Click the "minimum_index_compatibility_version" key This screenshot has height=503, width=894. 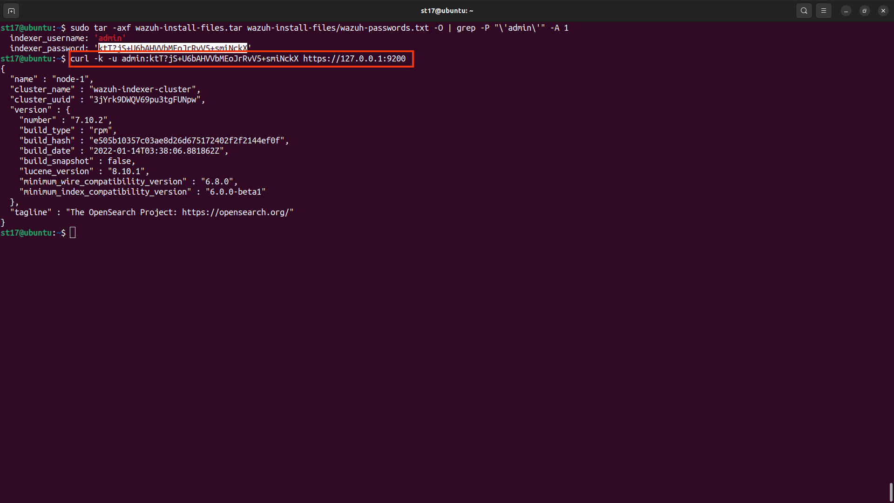click(x=105, y=192)
